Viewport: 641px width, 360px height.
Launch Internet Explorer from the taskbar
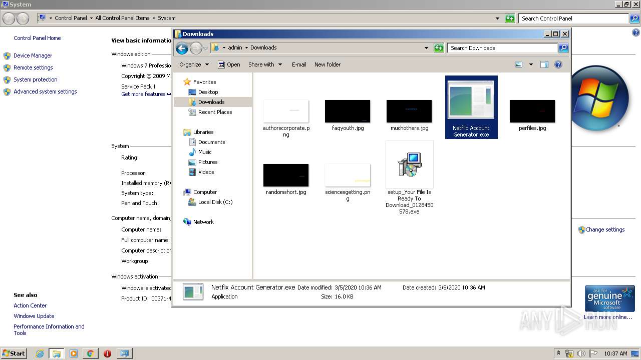click(x=40, y=353)
